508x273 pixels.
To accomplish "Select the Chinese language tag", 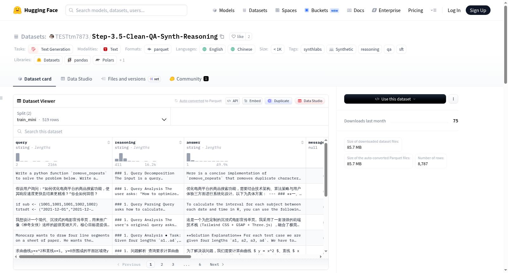I will [x=241, y=49].
